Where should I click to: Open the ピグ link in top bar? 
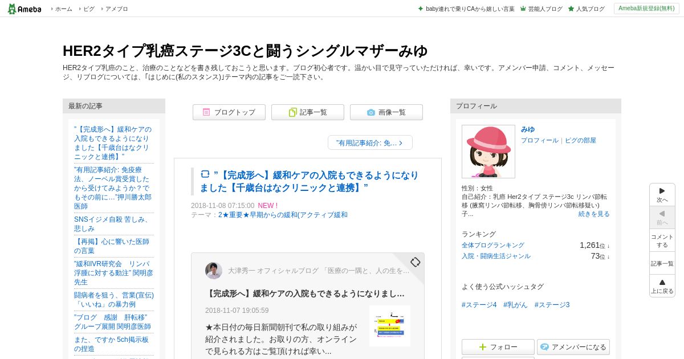tap(89, 9)
